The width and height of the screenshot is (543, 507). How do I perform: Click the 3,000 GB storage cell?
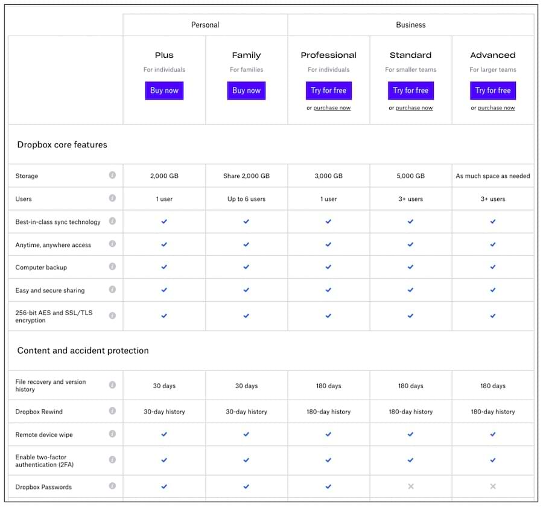(329, 176)
